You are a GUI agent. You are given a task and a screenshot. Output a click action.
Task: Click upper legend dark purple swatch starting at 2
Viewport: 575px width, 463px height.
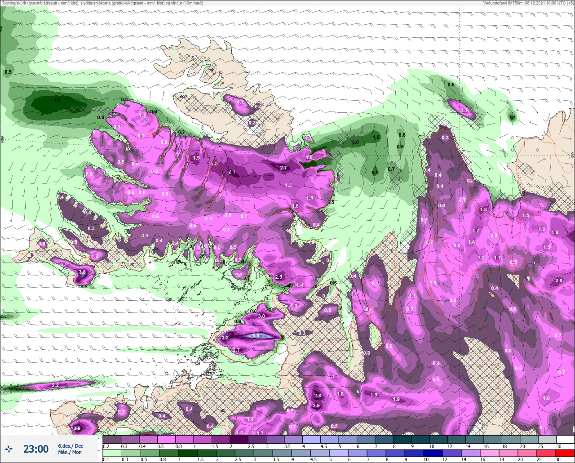point(239,440)
